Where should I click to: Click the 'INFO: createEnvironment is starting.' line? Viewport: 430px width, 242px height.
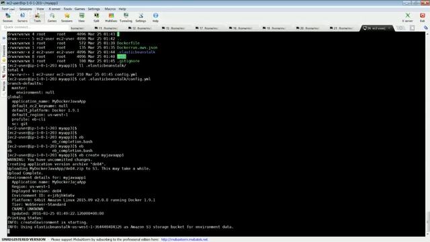pos(48,223)
